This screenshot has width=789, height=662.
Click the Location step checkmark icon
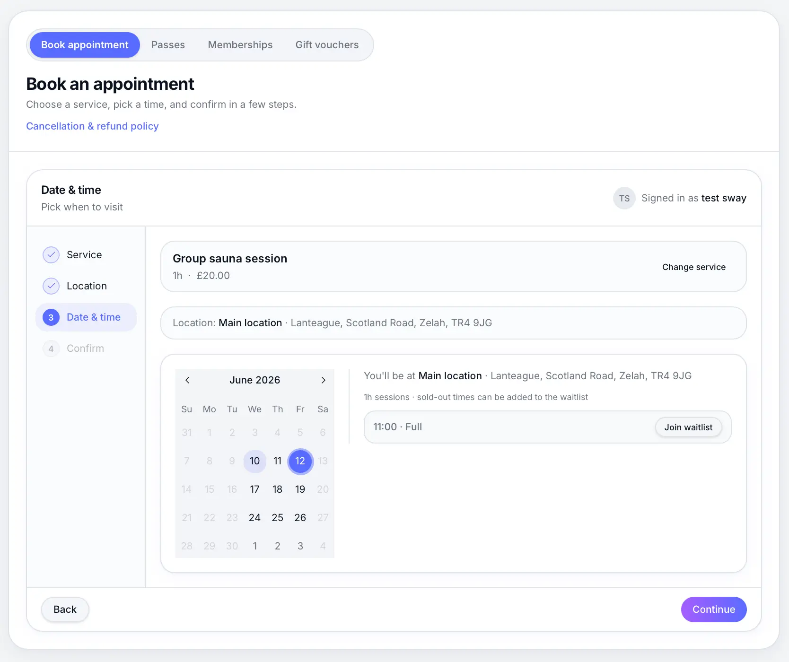[x=51, y=286]
